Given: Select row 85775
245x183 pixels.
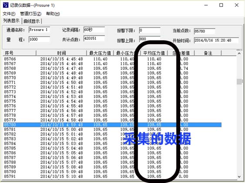Looking at the screenshot, I should click(112, 101).
